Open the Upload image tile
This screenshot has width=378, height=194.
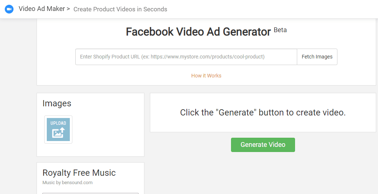coord(58,129)
